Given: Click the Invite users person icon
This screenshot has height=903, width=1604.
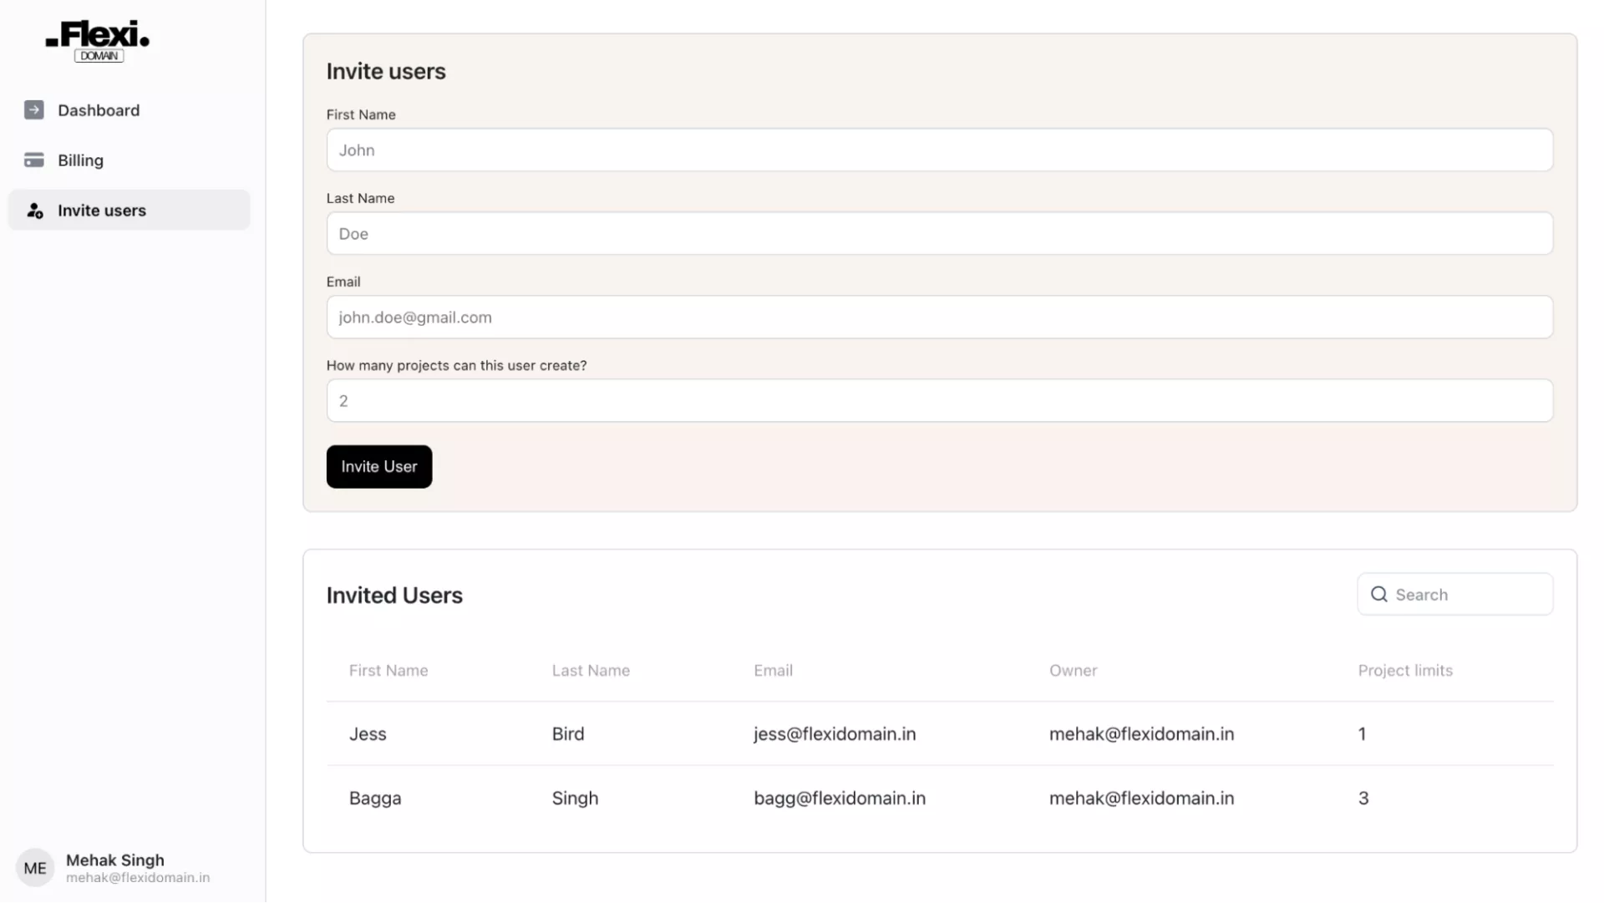Looking at the screenshot, I should tap(34, 211).
